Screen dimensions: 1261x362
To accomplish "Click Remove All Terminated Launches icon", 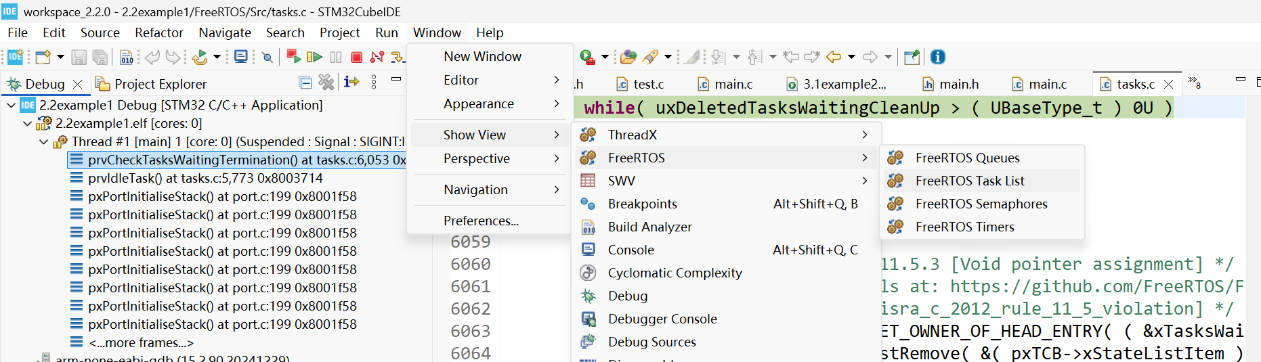I will pos(326,83).
